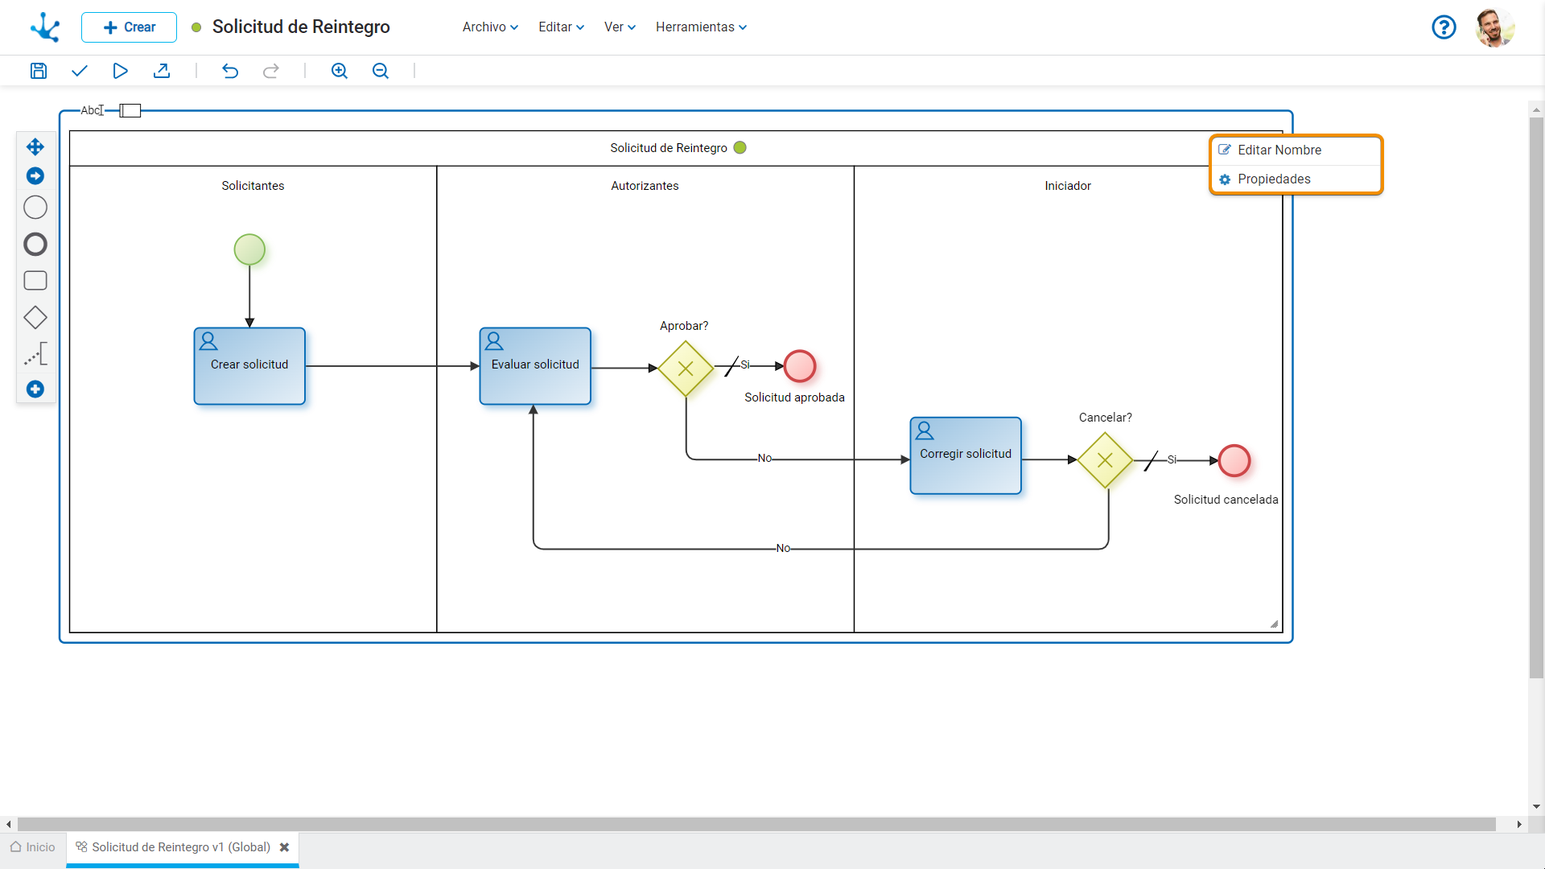
Task: Switch to the Inicio tab
Action: pos(33,847)
